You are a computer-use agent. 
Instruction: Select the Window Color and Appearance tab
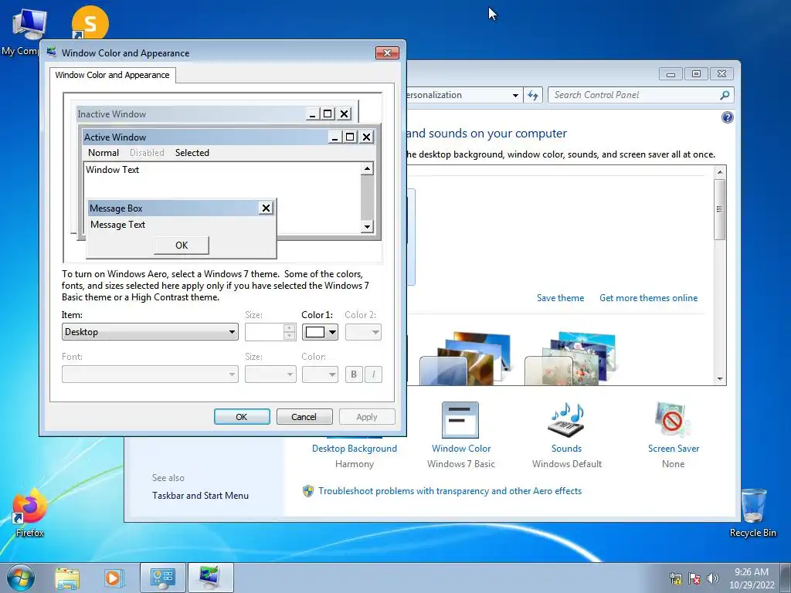pyautogui.click(x=113, y=75)
